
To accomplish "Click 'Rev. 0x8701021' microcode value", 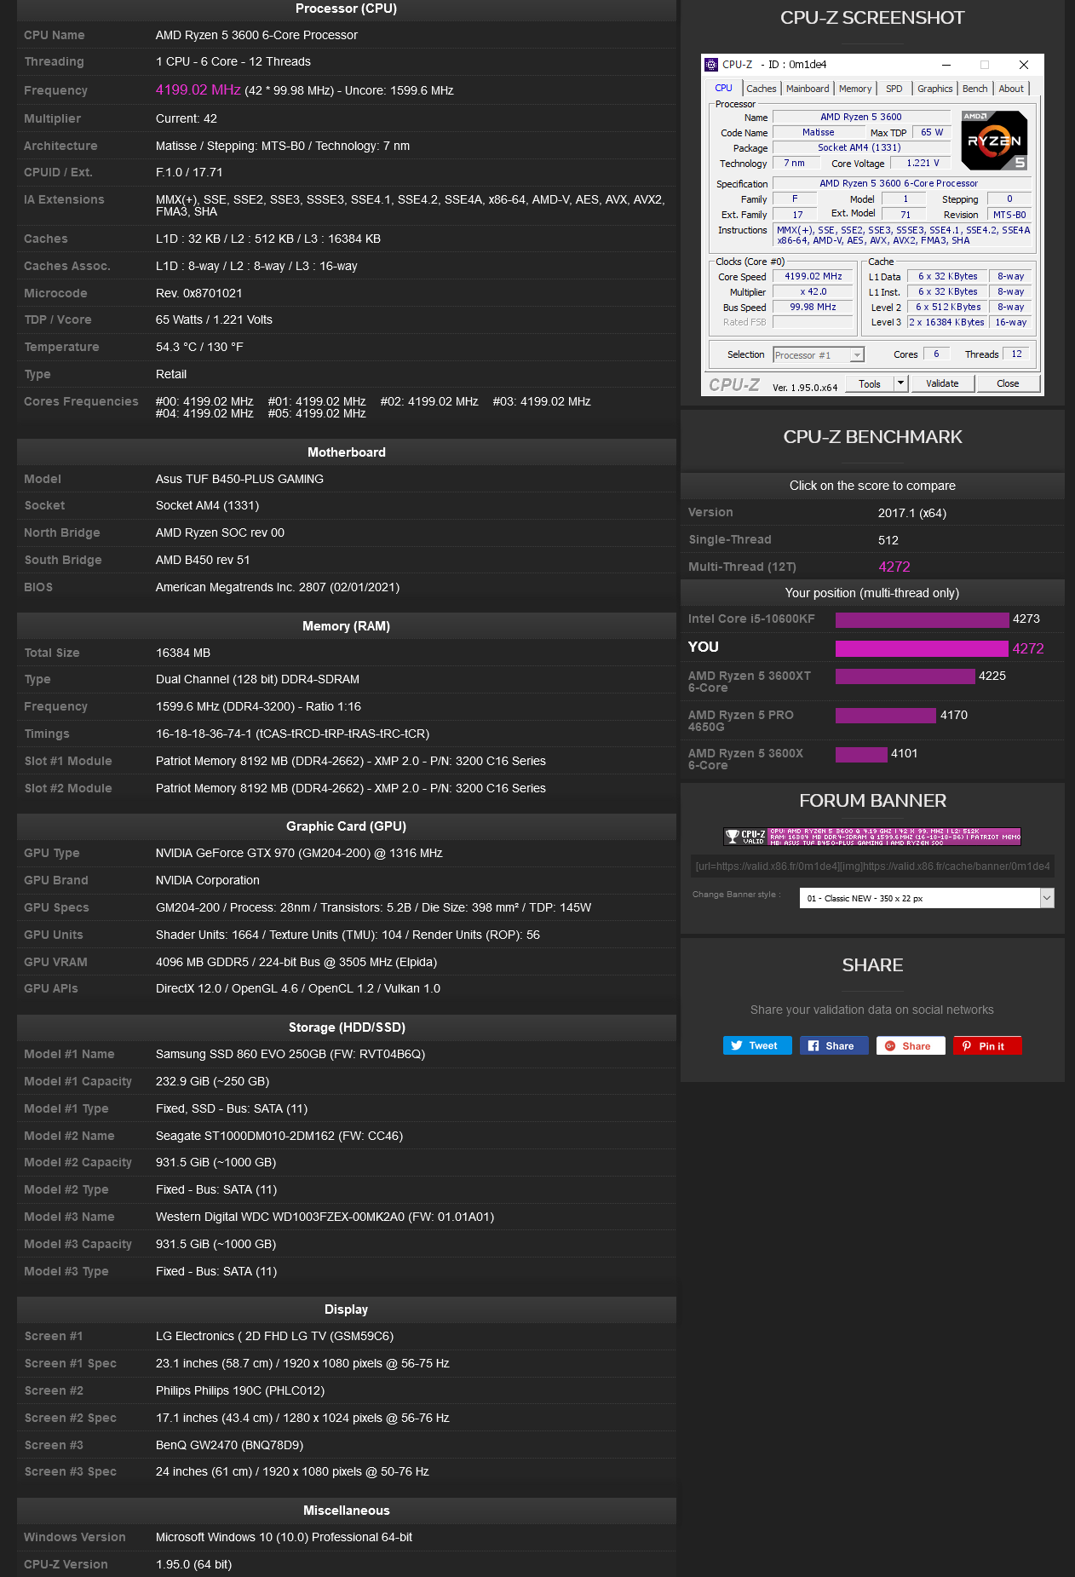I will pos(199,293).
